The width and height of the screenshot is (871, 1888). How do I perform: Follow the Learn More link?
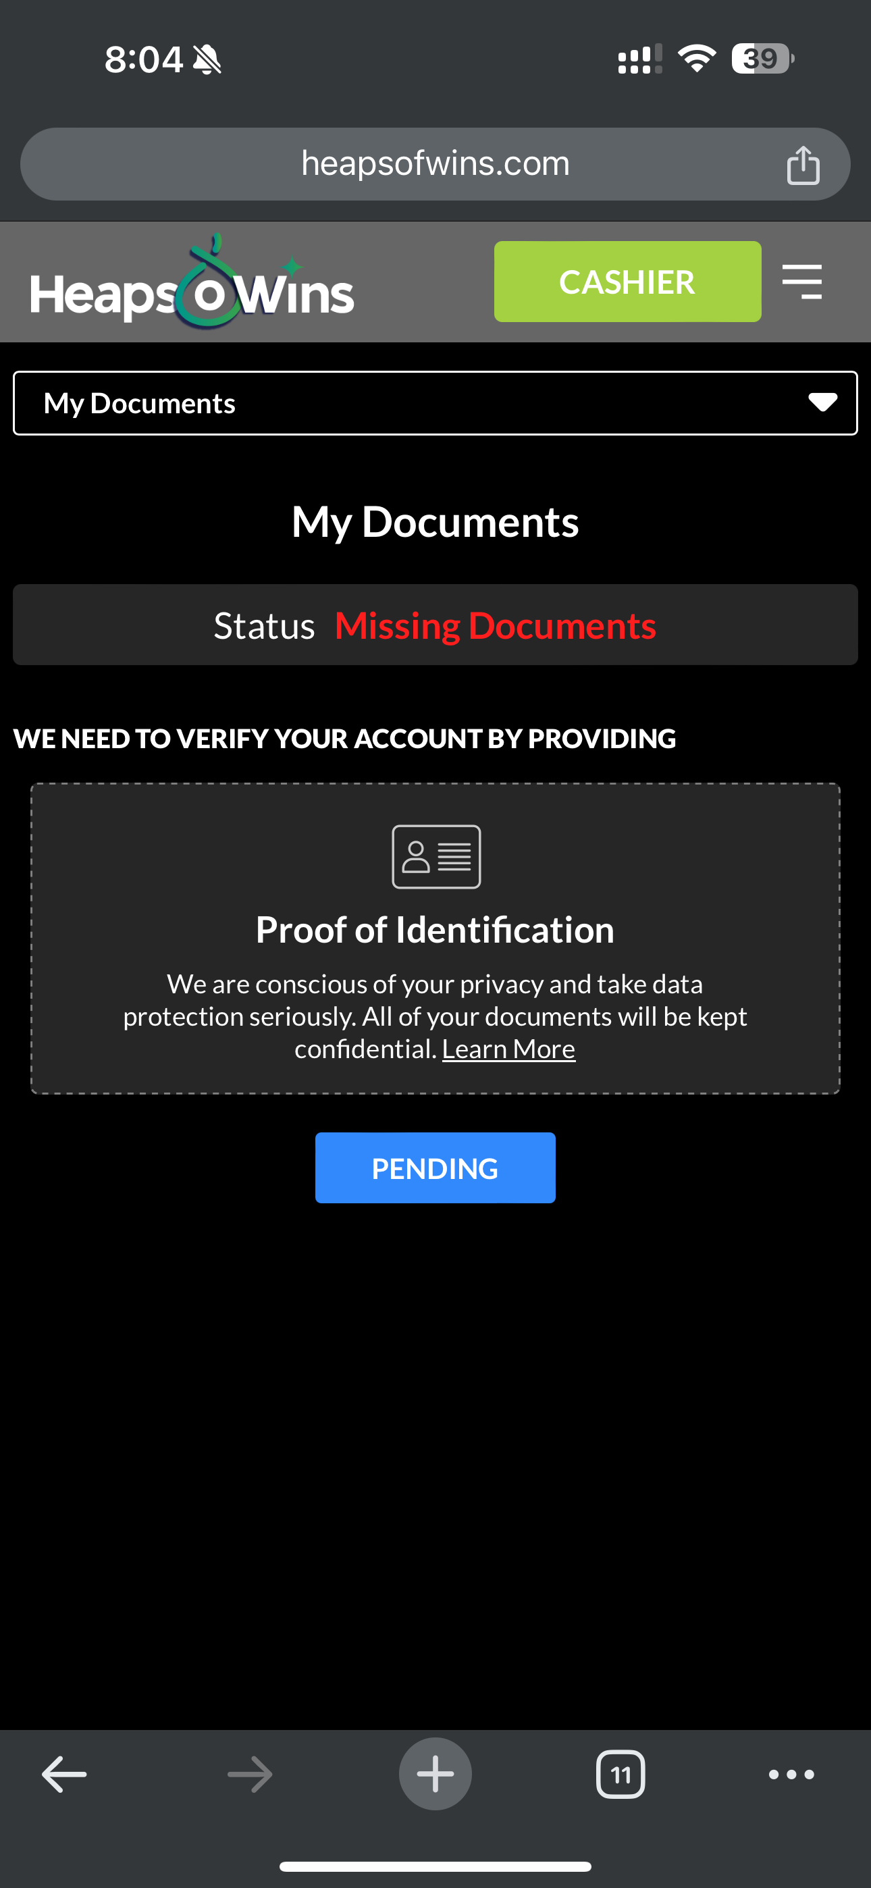click(508, 1049)
